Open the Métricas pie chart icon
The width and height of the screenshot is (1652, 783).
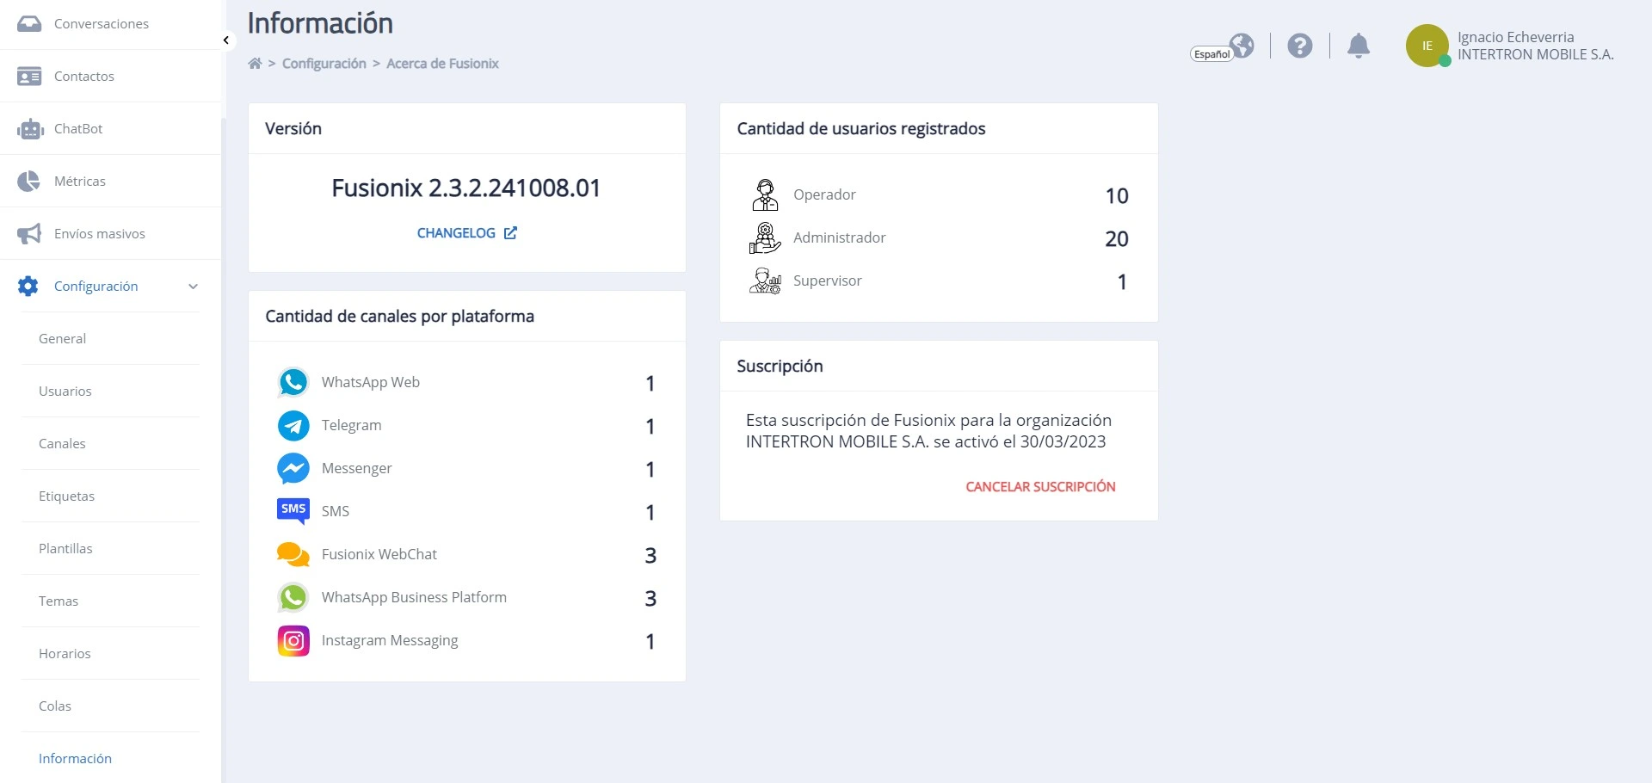coord(28,182)
